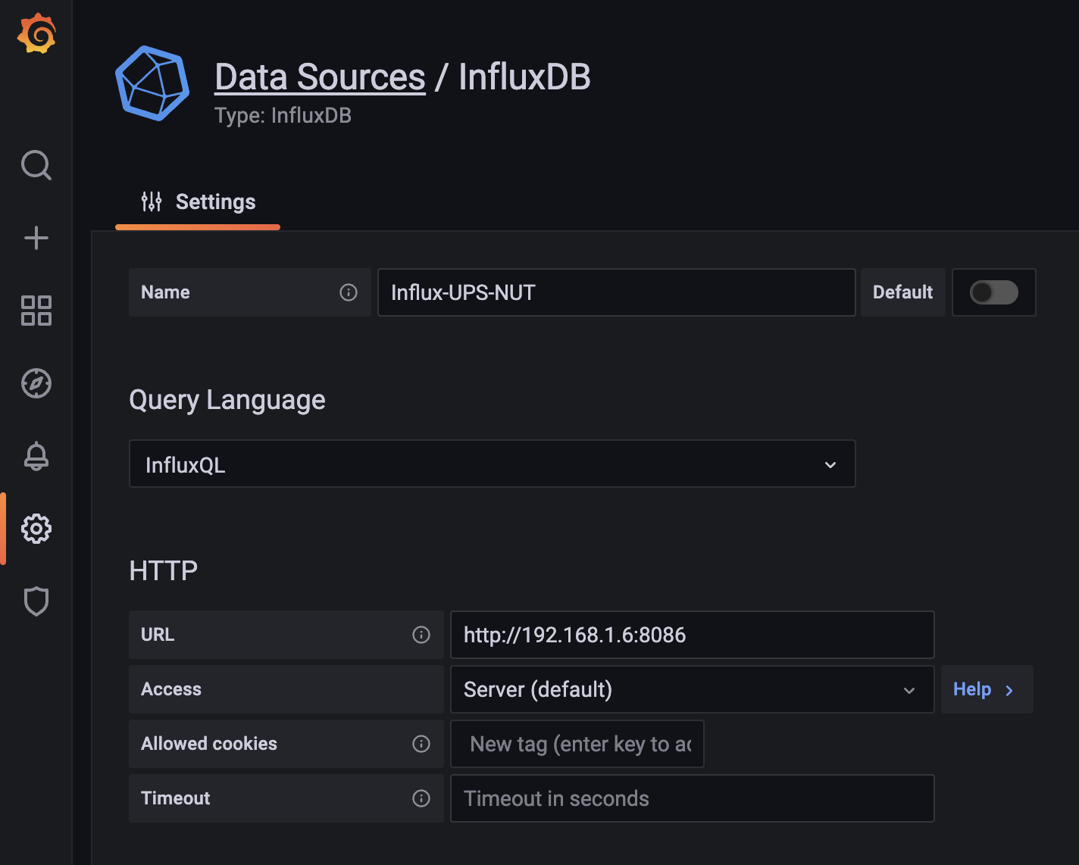
Task: Expand the Access Help button
Action: coord(985,689)
